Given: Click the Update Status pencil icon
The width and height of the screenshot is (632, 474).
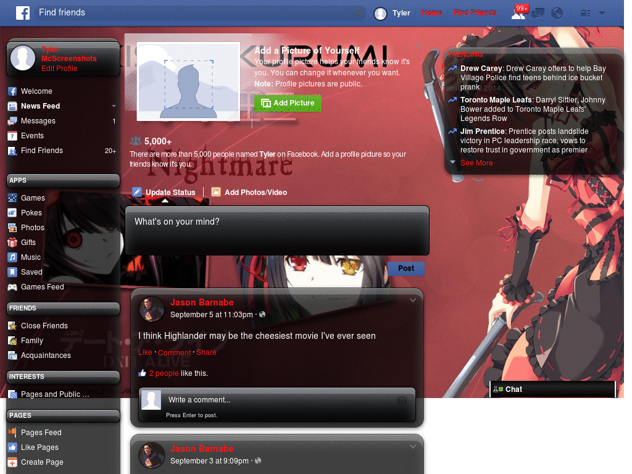Looking at the screenshot, I should coord(136,192).
